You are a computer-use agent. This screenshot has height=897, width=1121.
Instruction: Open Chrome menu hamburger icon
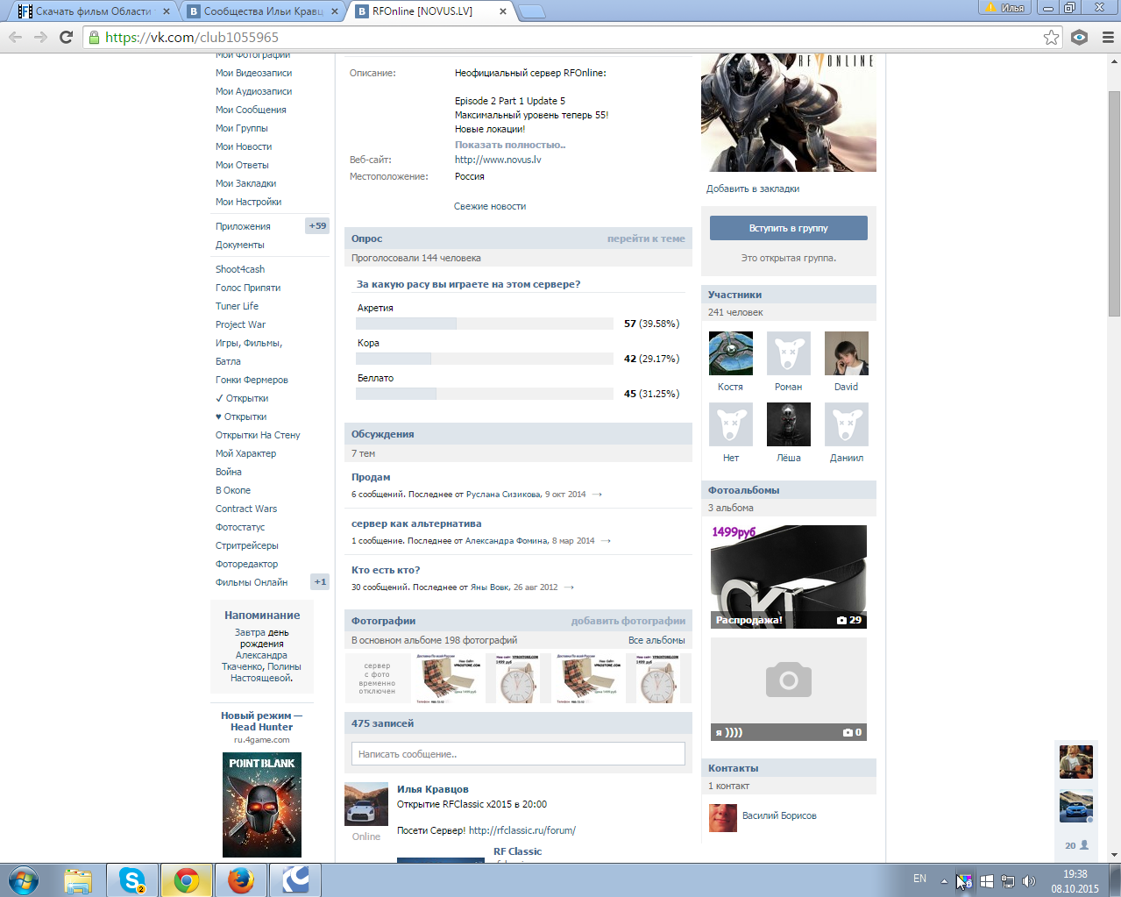click(x=1108, y=37)
